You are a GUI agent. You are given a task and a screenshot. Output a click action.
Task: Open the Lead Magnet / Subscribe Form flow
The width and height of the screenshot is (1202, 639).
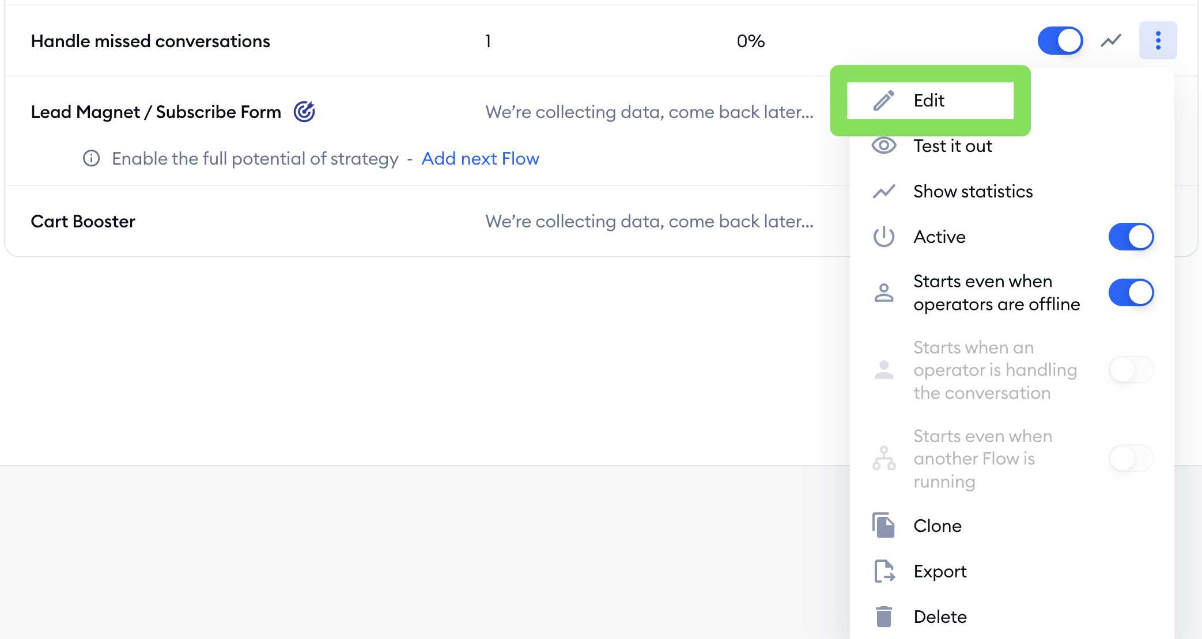pyautogui.click(x=156, y=112)
